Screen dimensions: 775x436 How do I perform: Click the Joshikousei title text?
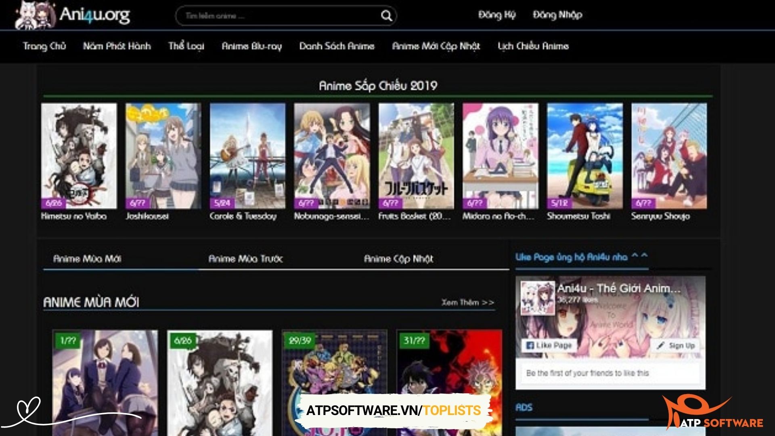click(147, 216)
